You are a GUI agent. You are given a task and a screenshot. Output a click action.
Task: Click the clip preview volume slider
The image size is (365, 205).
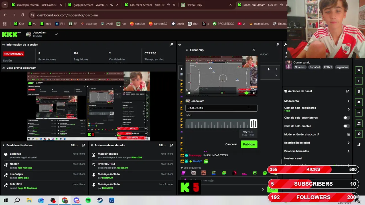[246, 93]
